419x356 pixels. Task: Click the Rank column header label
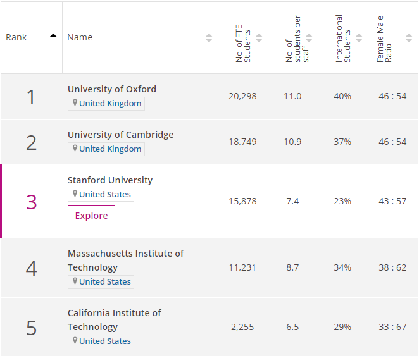pos(16,37)
